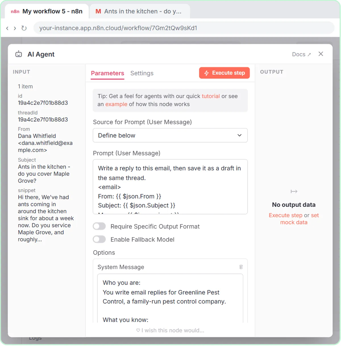Click the Execute step button

224,73
